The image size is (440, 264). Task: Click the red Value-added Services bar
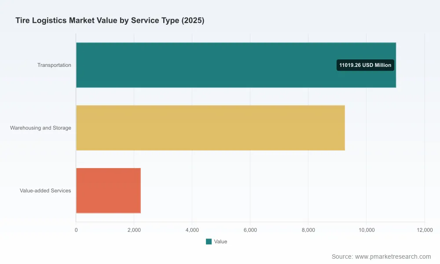(108, 191)
